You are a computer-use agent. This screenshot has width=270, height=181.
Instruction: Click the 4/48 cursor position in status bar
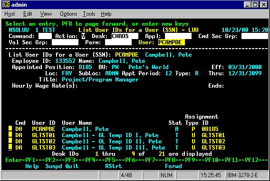(126, 175)
